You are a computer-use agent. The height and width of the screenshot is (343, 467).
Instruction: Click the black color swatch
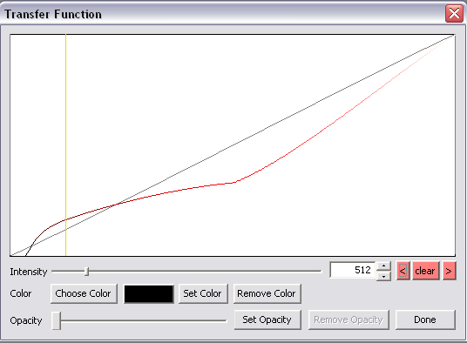[x=149, y=294]
